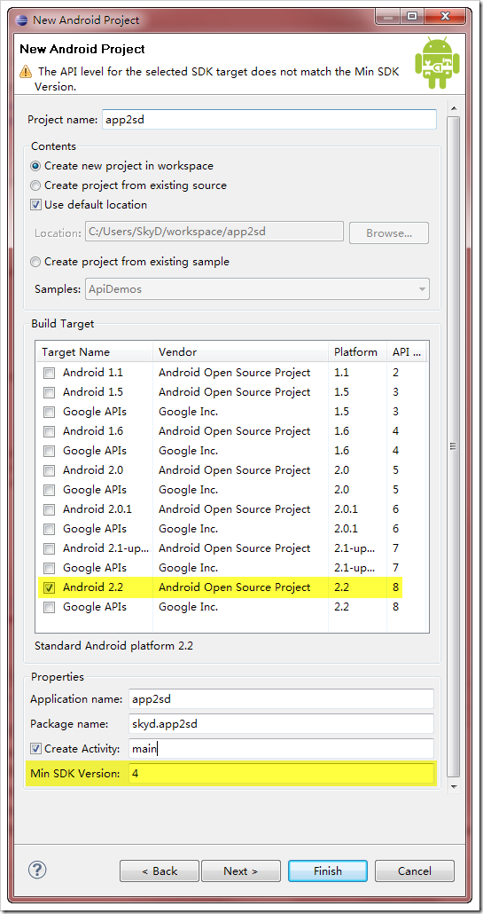Uncheck Use default location
The image size is (483, 914).
tap(35, 205)
